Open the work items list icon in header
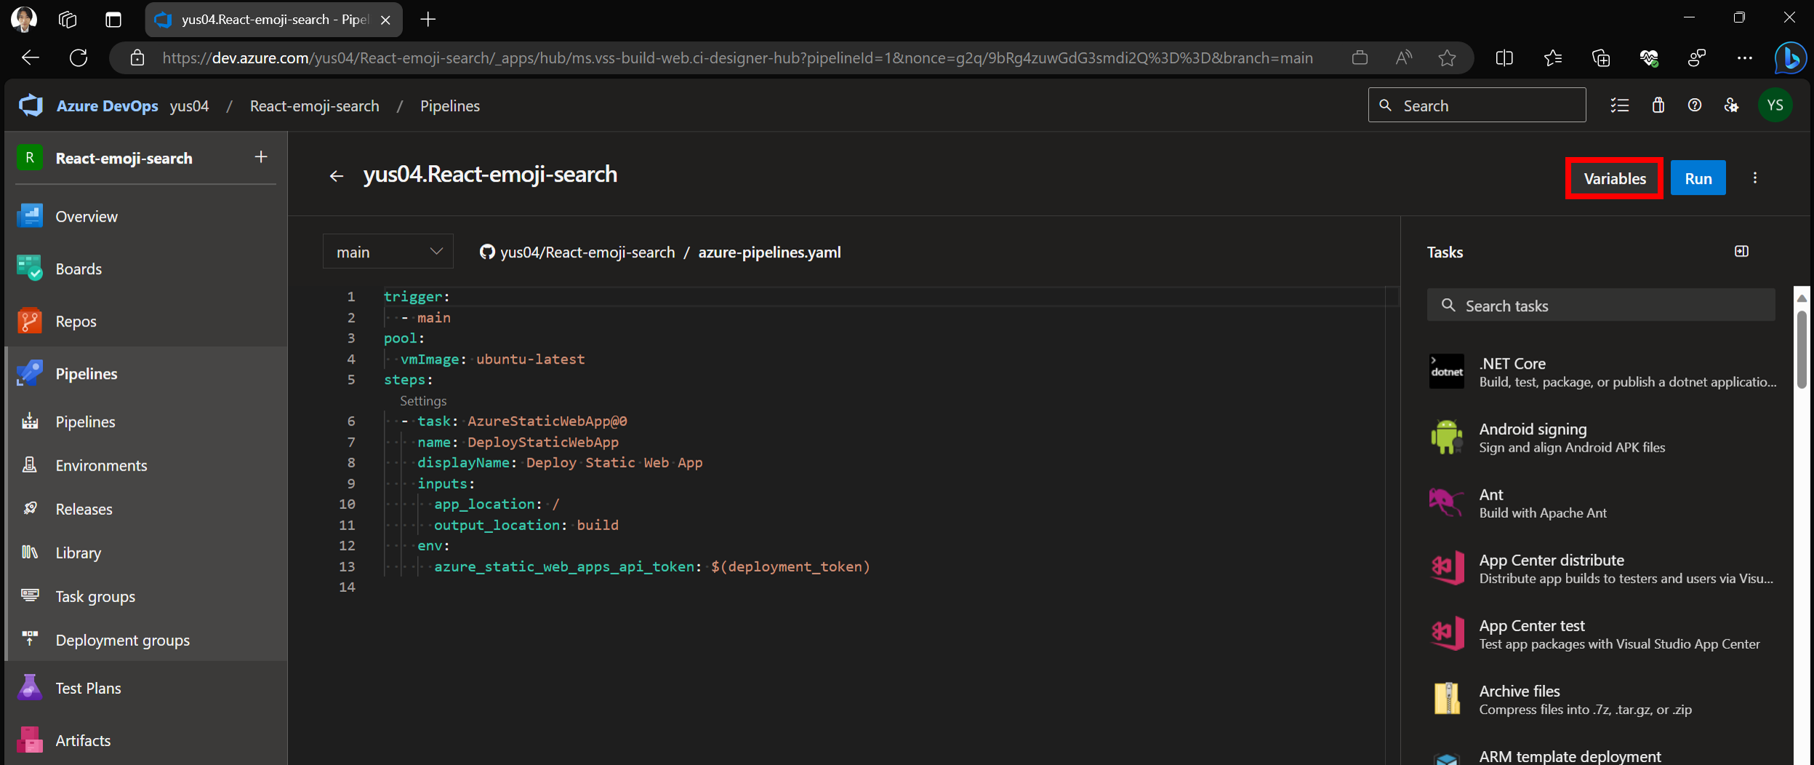Screen dimensions: 1814x765 tap(1619, 105)
